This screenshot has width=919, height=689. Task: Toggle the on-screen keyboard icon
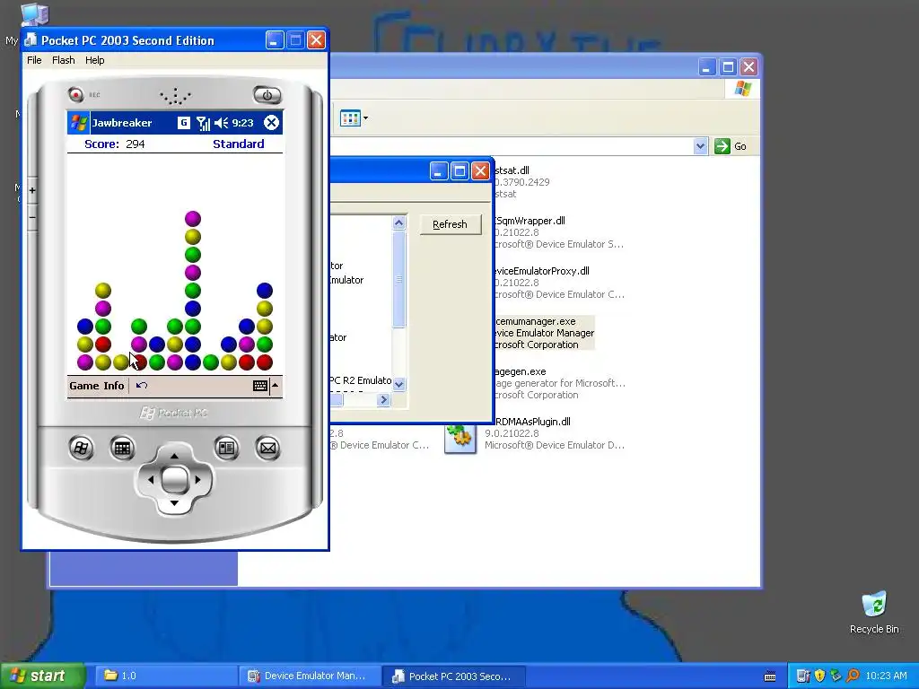[x=260, y=386]
